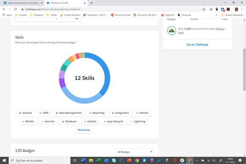Image resolution: width=246 pixels, height=164 pixels.
Task: Open the Dashboard - CEO bookmark
Action: click(x=95, y=15)
